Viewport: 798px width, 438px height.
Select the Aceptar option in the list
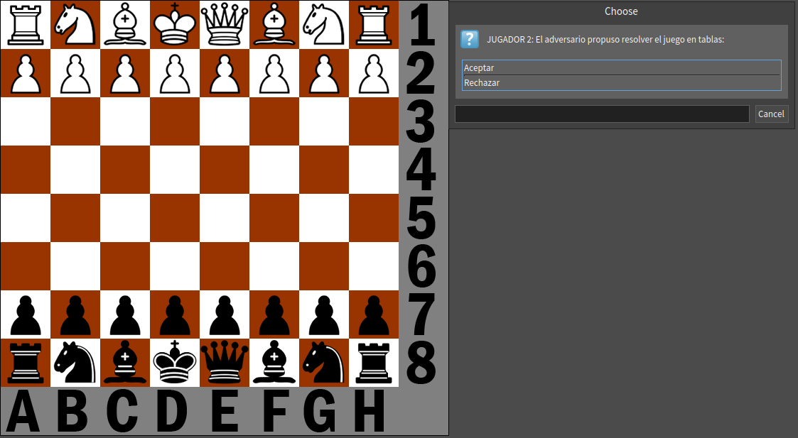(621, 67)
